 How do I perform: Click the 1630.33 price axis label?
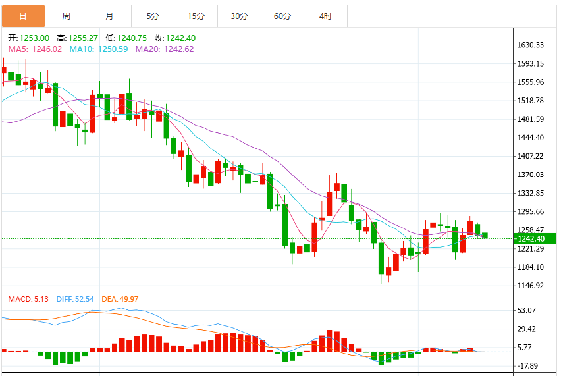click(531, 45)
